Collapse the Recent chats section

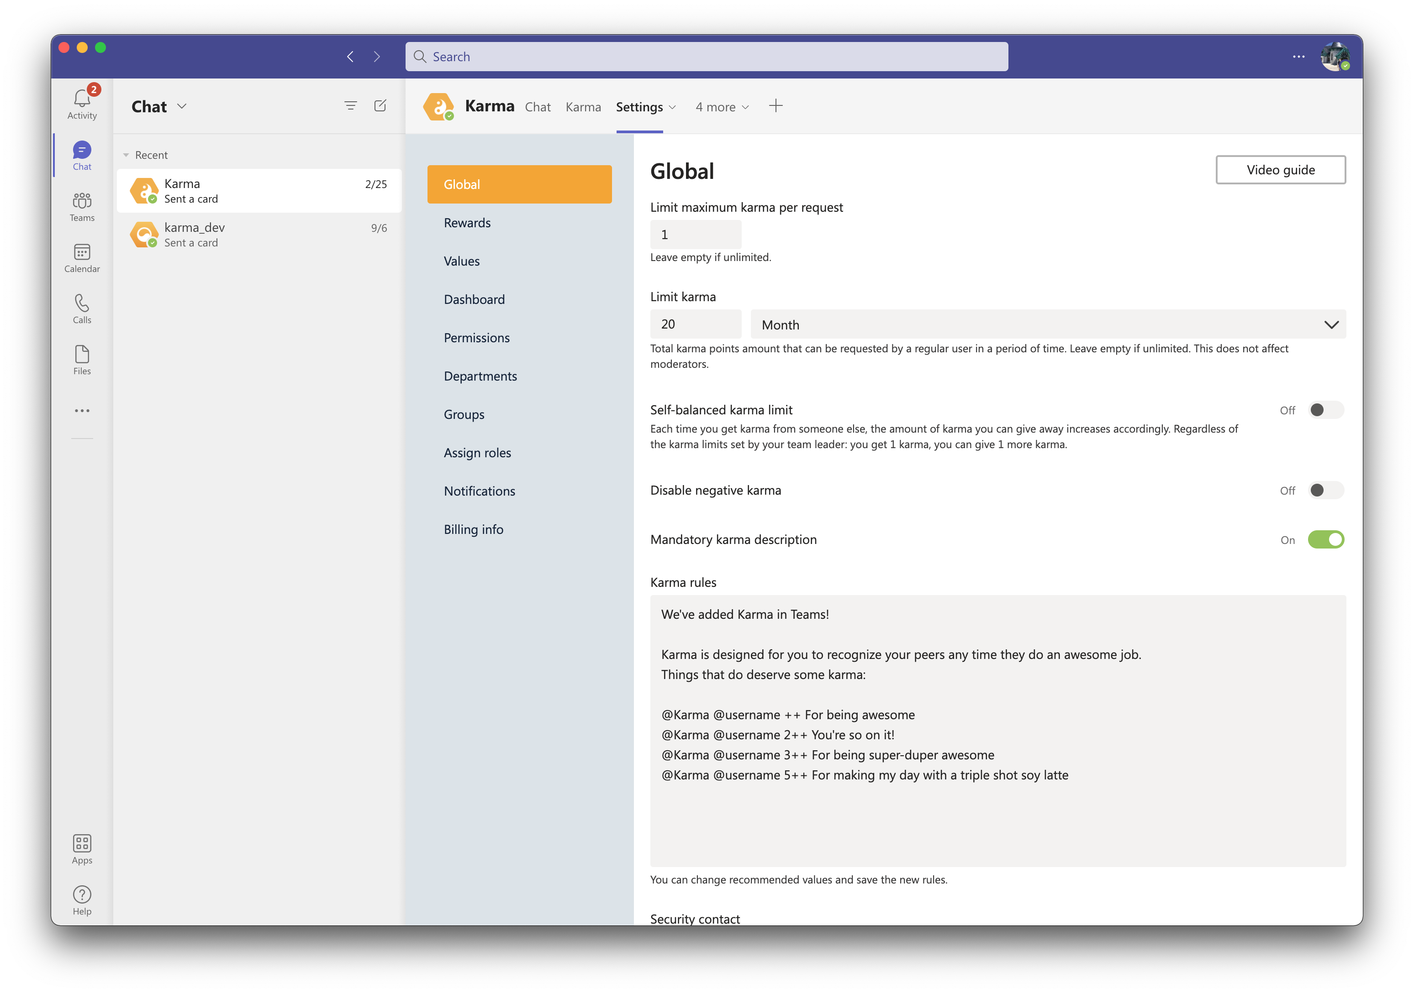tap(126, 155)
